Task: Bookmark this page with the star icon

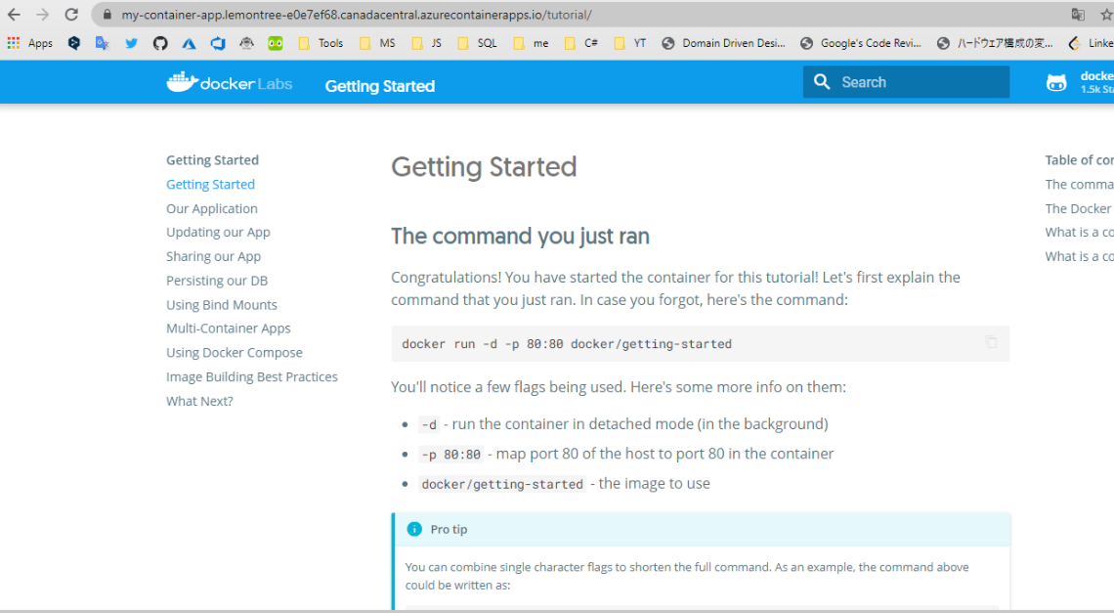Action: coord(1105,15)
